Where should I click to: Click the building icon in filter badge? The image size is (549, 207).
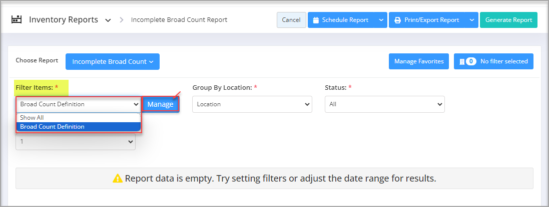[x=462, y=61]
